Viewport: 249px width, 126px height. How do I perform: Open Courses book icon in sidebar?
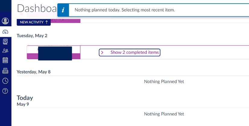click(5, 41)
